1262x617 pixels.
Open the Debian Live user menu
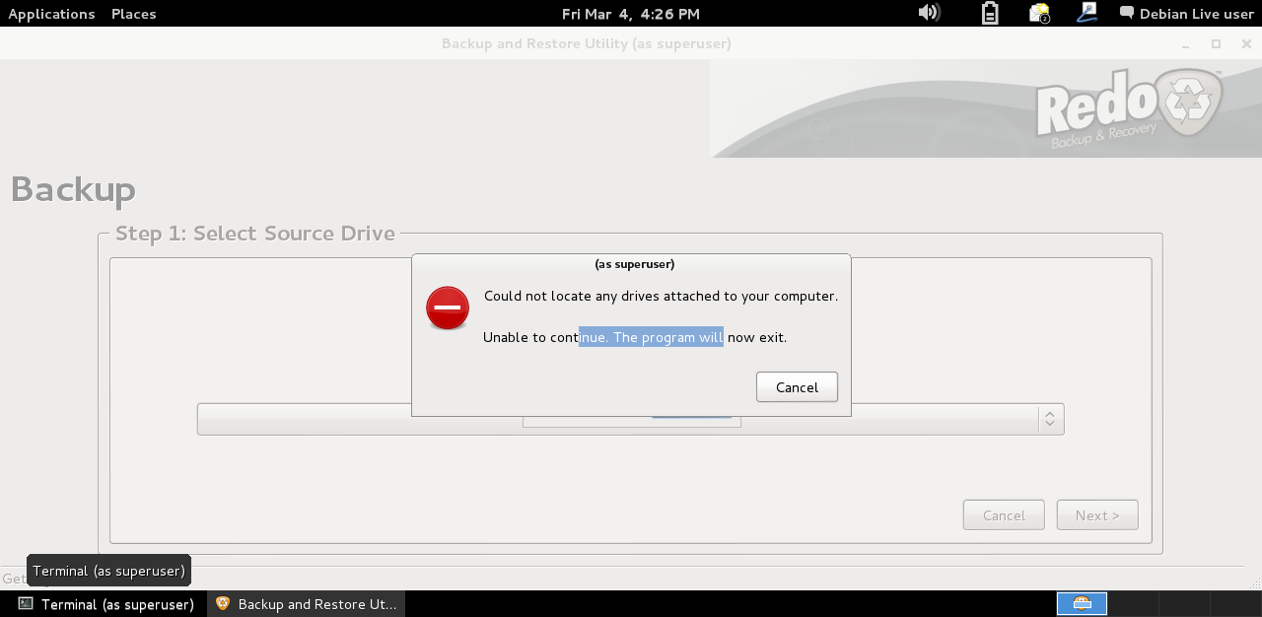coord(1196,14)
